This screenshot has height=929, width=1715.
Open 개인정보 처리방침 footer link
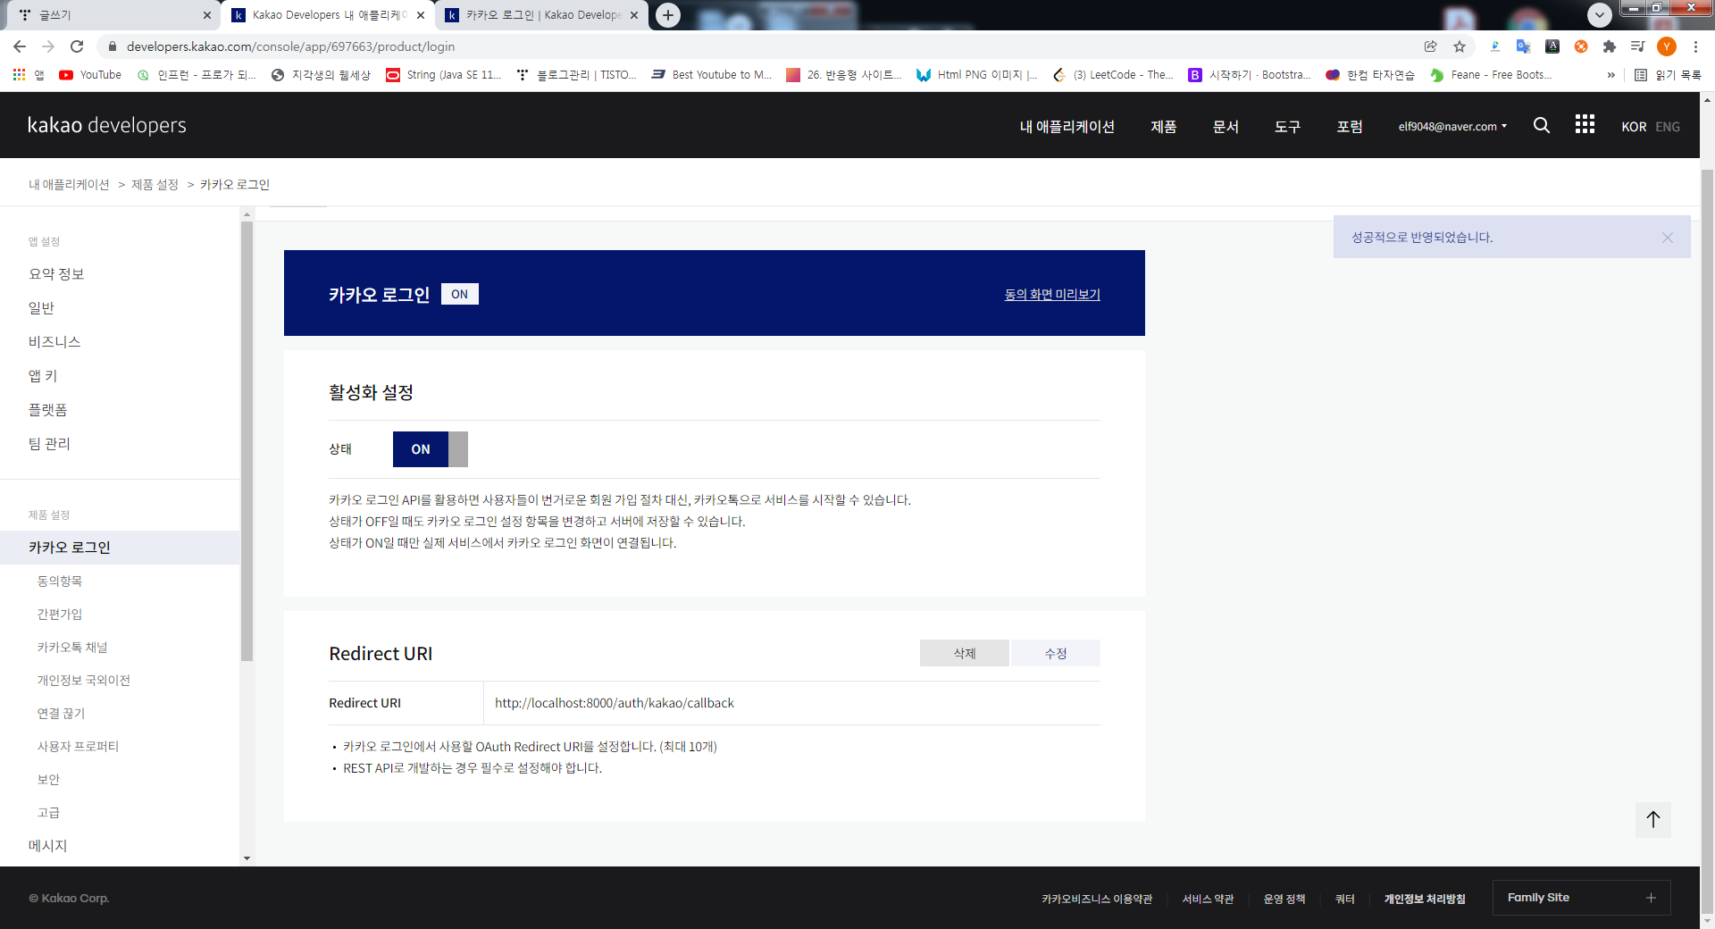click(1425, 899)
